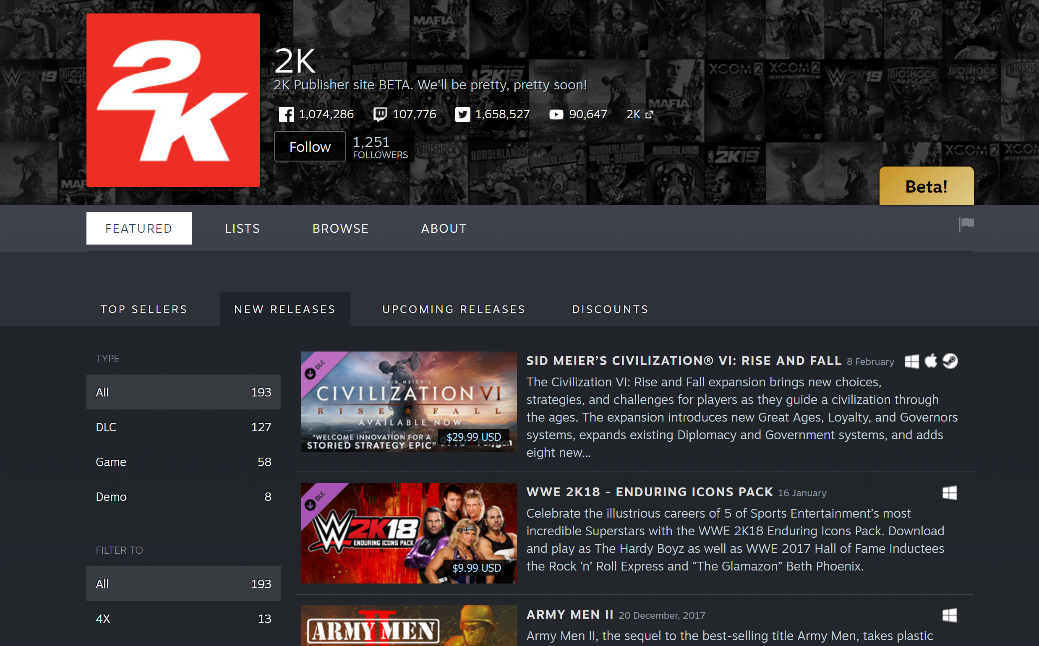Image resolution: width=1039 pixels, height=646 pixels.
Task: Switch to the Browse tab
Action: point(341,228)
